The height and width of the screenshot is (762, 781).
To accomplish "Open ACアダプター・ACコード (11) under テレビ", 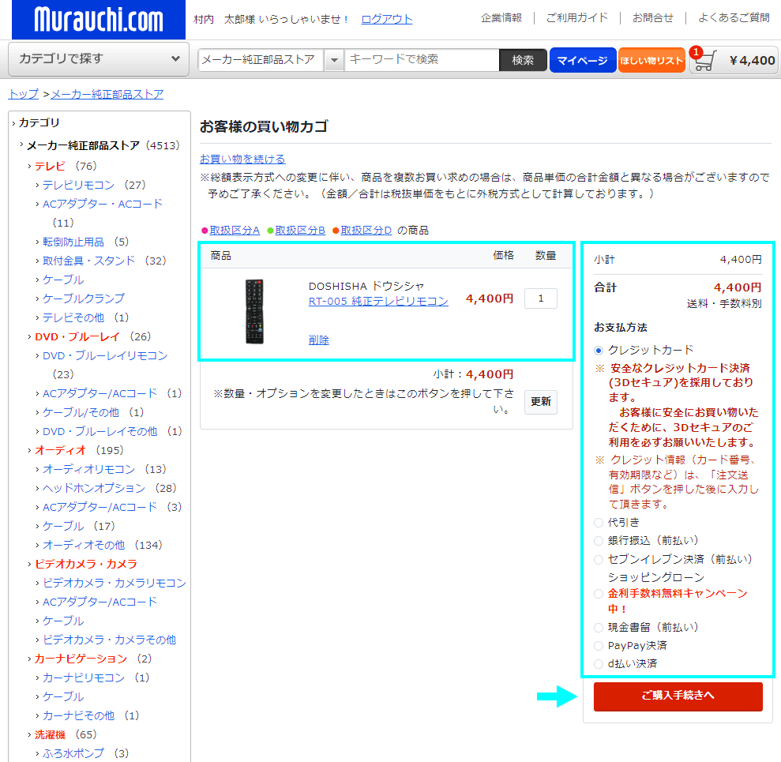I will point(103,204).
